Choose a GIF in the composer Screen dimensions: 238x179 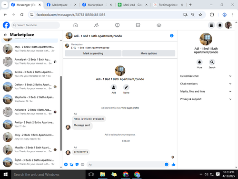tap(83, 164)
